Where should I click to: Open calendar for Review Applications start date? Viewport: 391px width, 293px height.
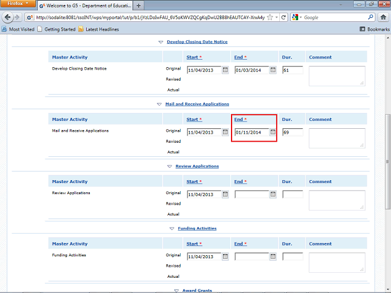[x=225, y=194]
